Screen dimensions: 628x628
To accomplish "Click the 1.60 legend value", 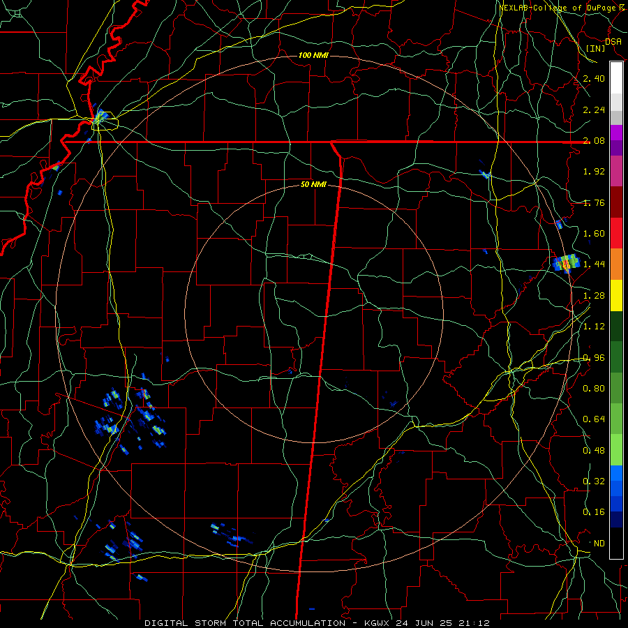I will [x=594, y=234].
